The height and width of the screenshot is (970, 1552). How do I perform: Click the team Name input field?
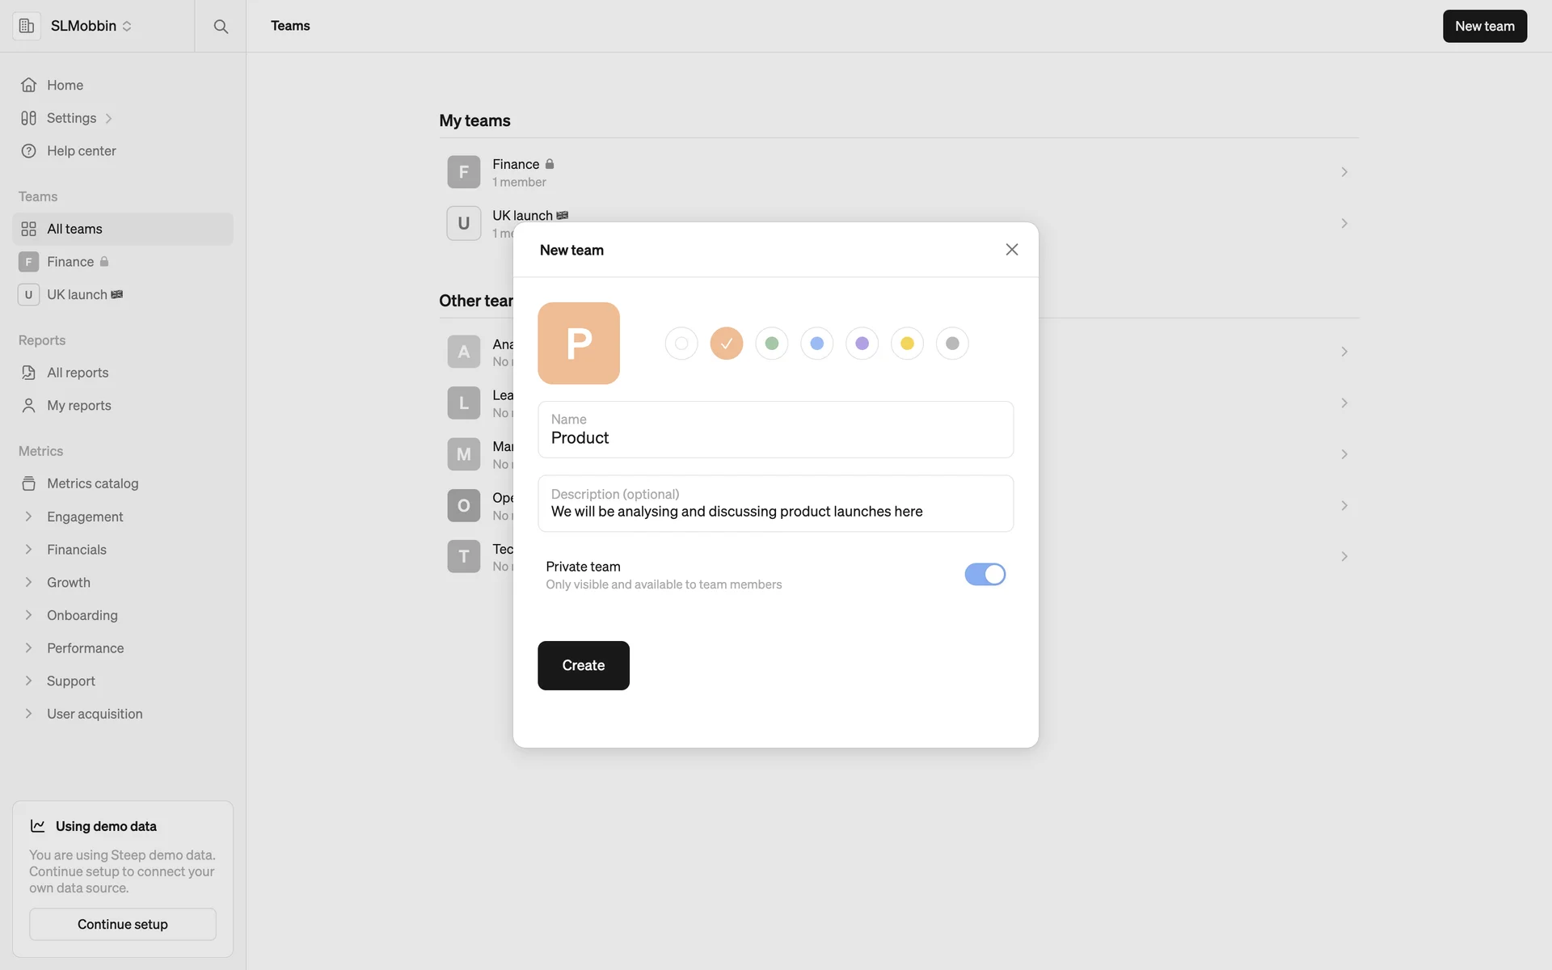pyautogui.click(x=775, y=437)
